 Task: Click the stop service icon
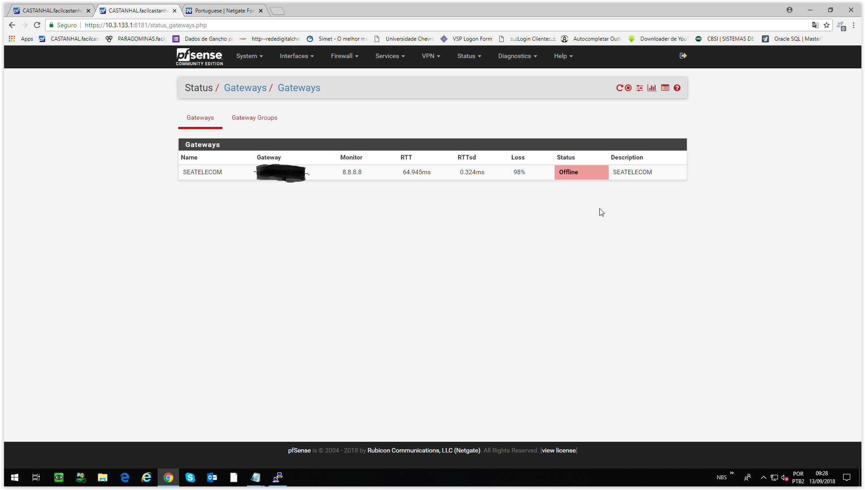[628, 88]
